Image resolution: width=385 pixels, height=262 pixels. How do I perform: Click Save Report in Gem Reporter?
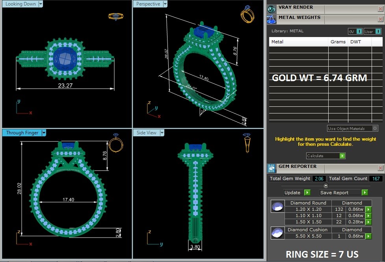pos(343,193)
